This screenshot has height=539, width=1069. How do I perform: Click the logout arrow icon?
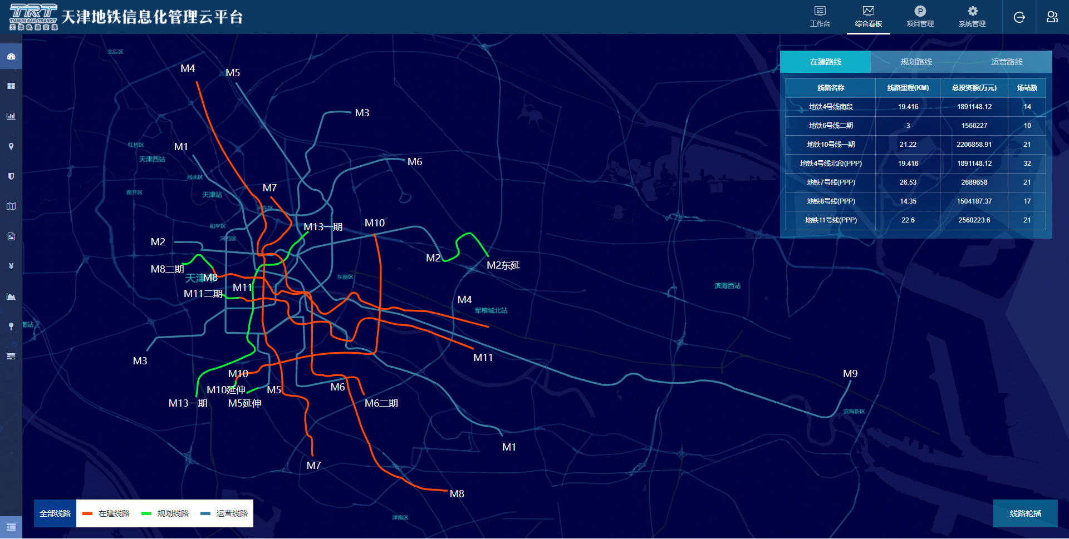click(x=1019, y=17)
